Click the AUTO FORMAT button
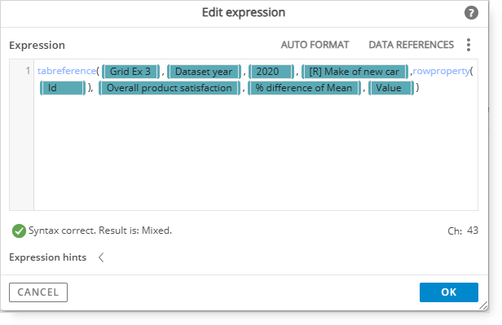502x325 pixels. point(315,45)
